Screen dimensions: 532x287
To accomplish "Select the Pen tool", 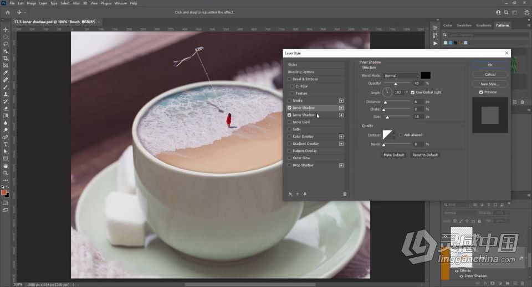I will coord(6,137).
